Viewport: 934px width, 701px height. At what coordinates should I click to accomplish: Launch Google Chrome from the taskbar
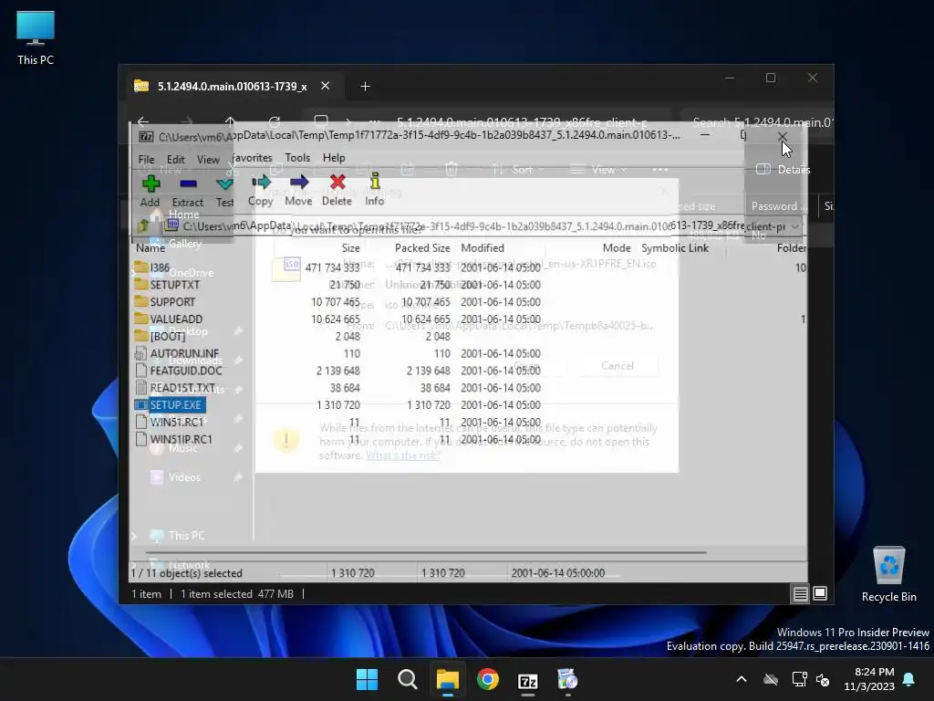pyautogui.click(x=488, y=679)
